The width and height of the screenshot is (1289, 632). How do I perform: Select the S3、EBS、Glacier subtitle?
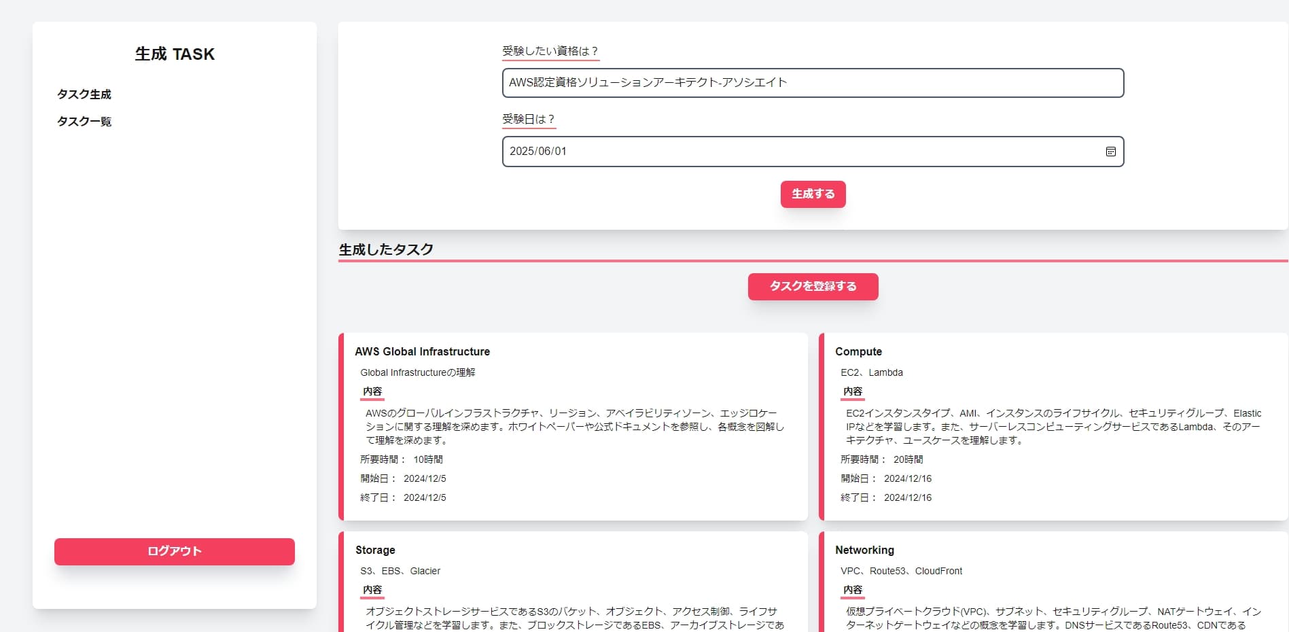click(400, 571)
